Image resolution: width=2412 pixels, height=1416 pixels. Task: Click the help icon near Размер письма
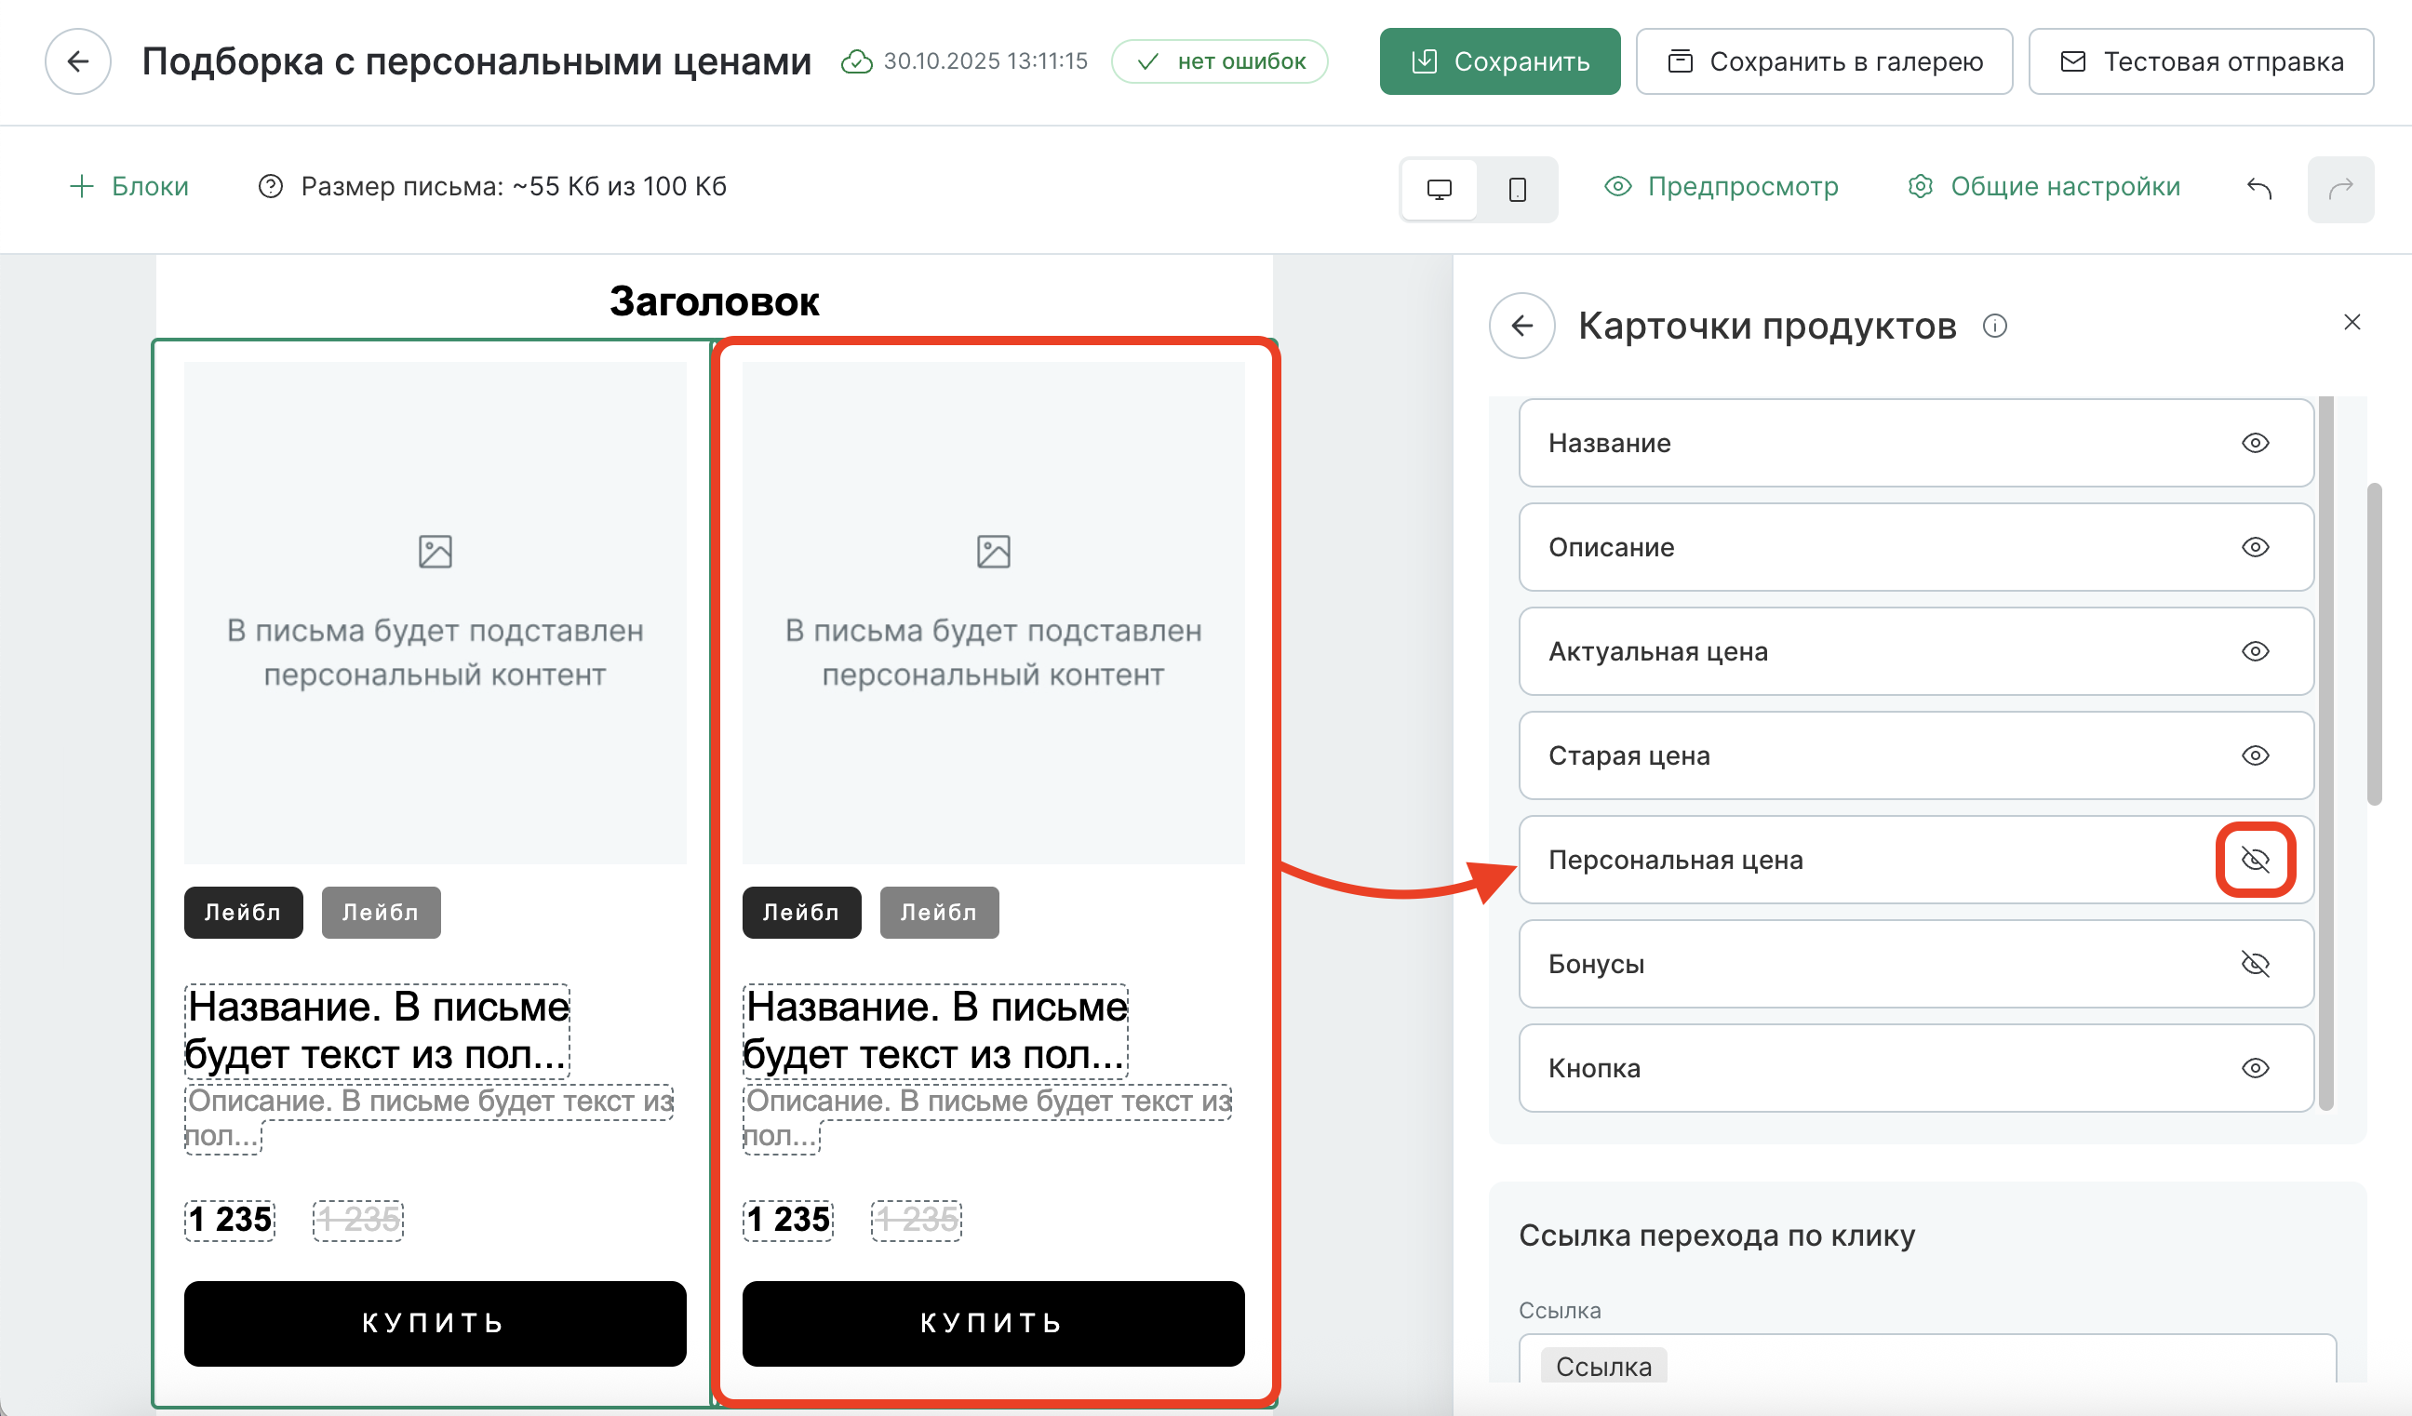[271, 187]
